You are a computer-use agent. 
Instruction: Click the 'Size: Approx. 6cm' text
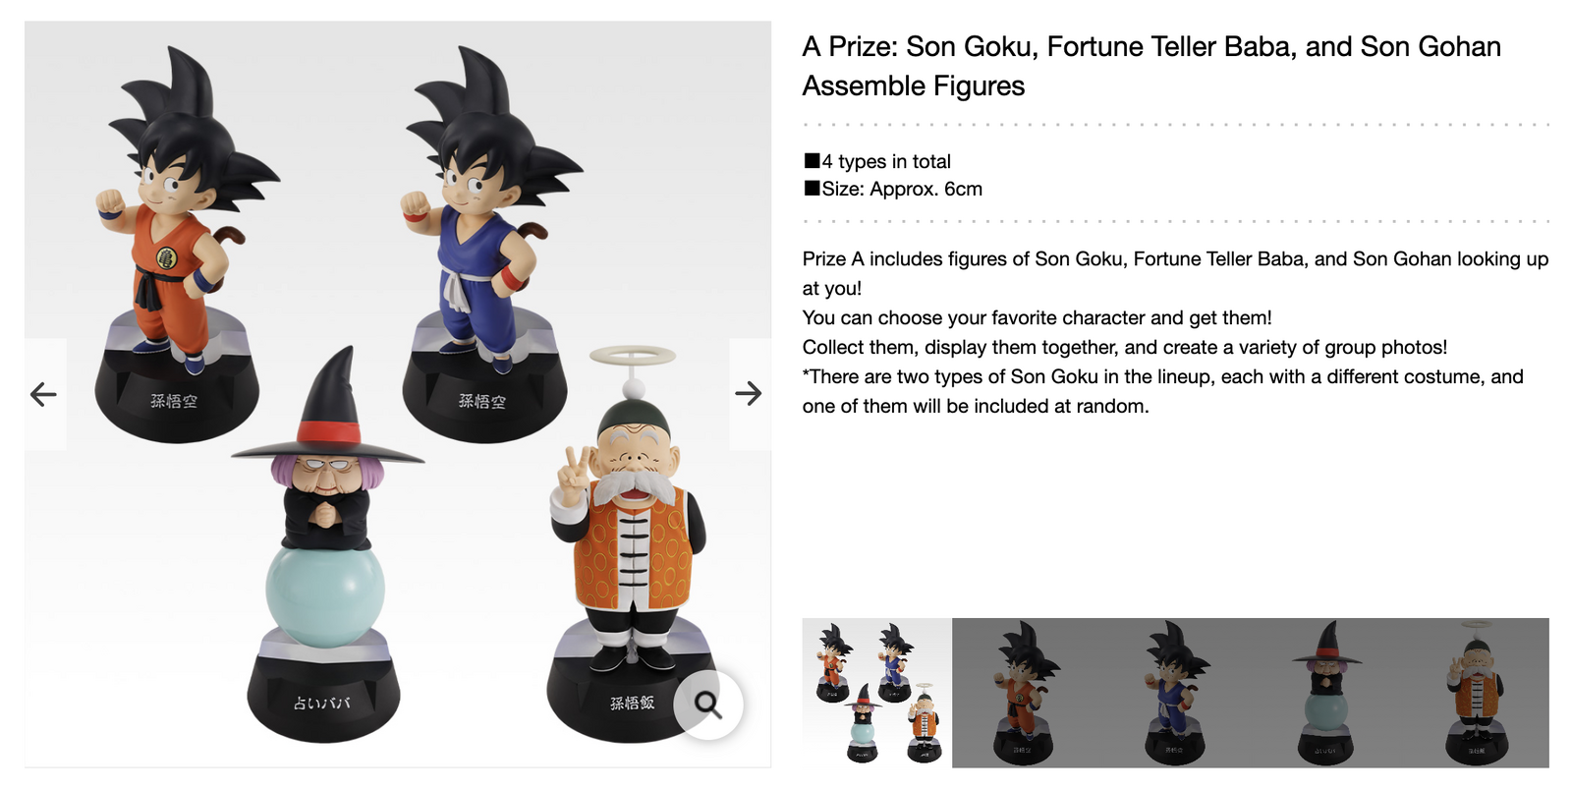(x=901, y=189)
